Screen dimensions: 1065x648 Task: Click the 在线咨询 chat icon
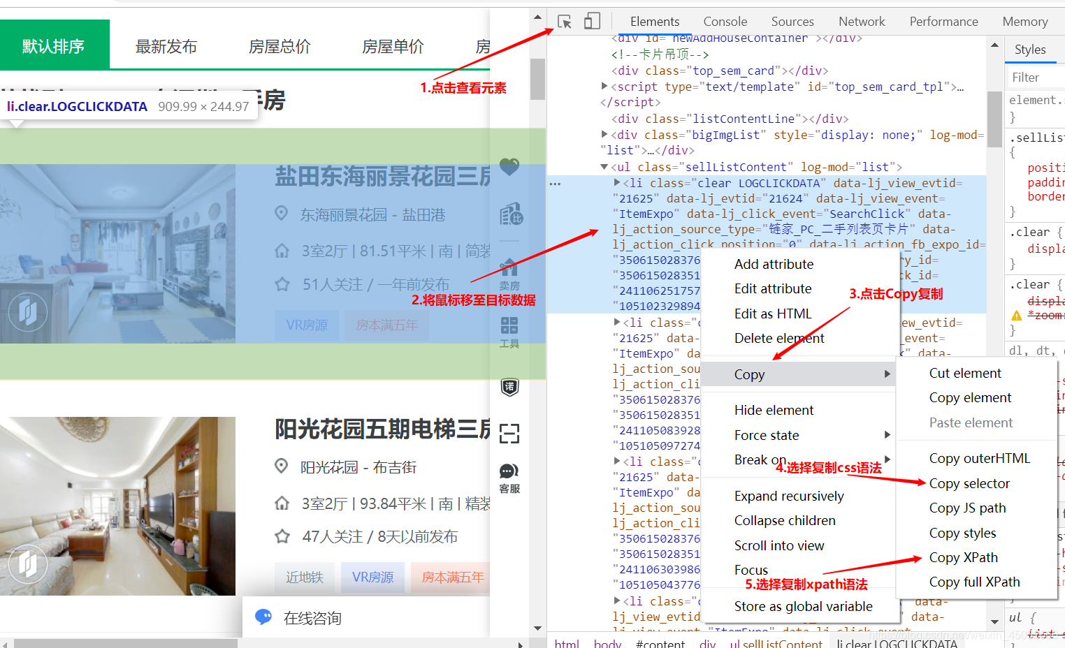point(263,617)
